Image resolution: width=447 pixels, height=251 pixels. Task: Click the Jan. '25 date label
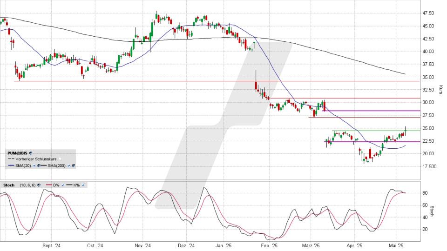(x=223, y=245)
